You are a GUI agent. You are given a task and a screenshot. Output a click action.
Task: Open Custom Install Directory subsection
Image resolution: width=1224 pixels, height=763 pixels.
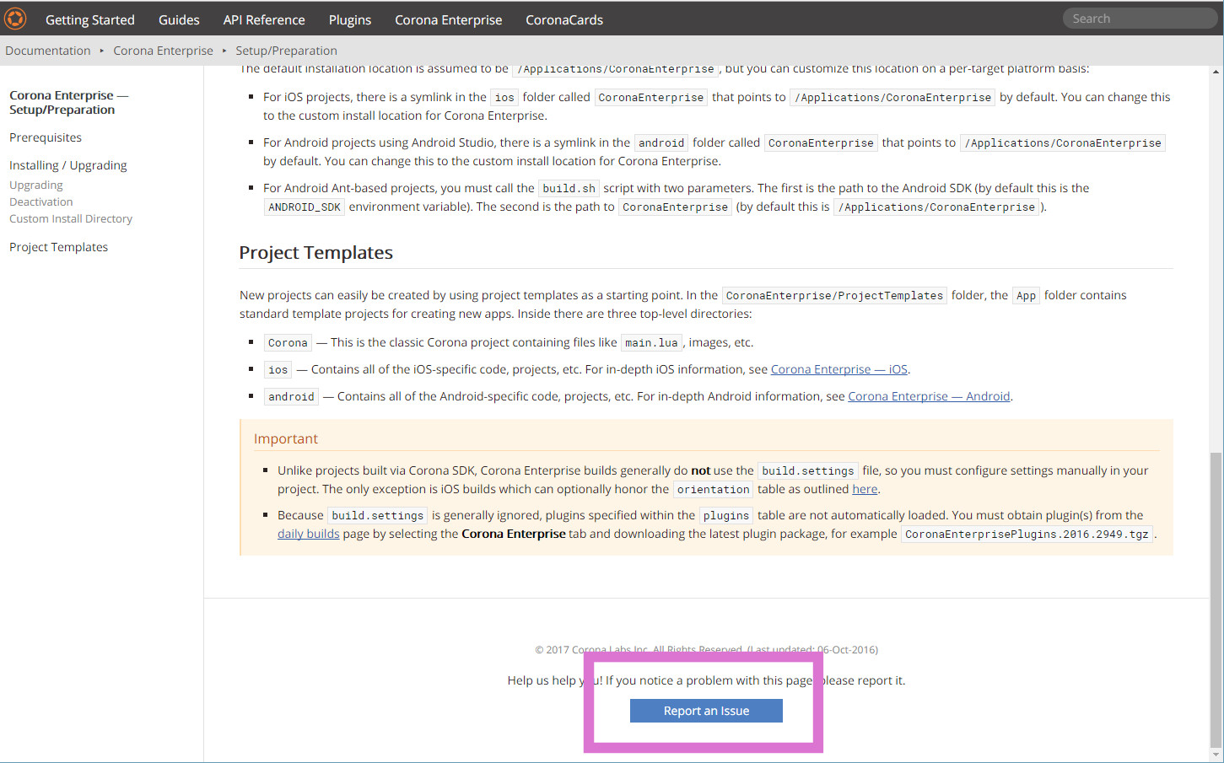coord(71,218)
